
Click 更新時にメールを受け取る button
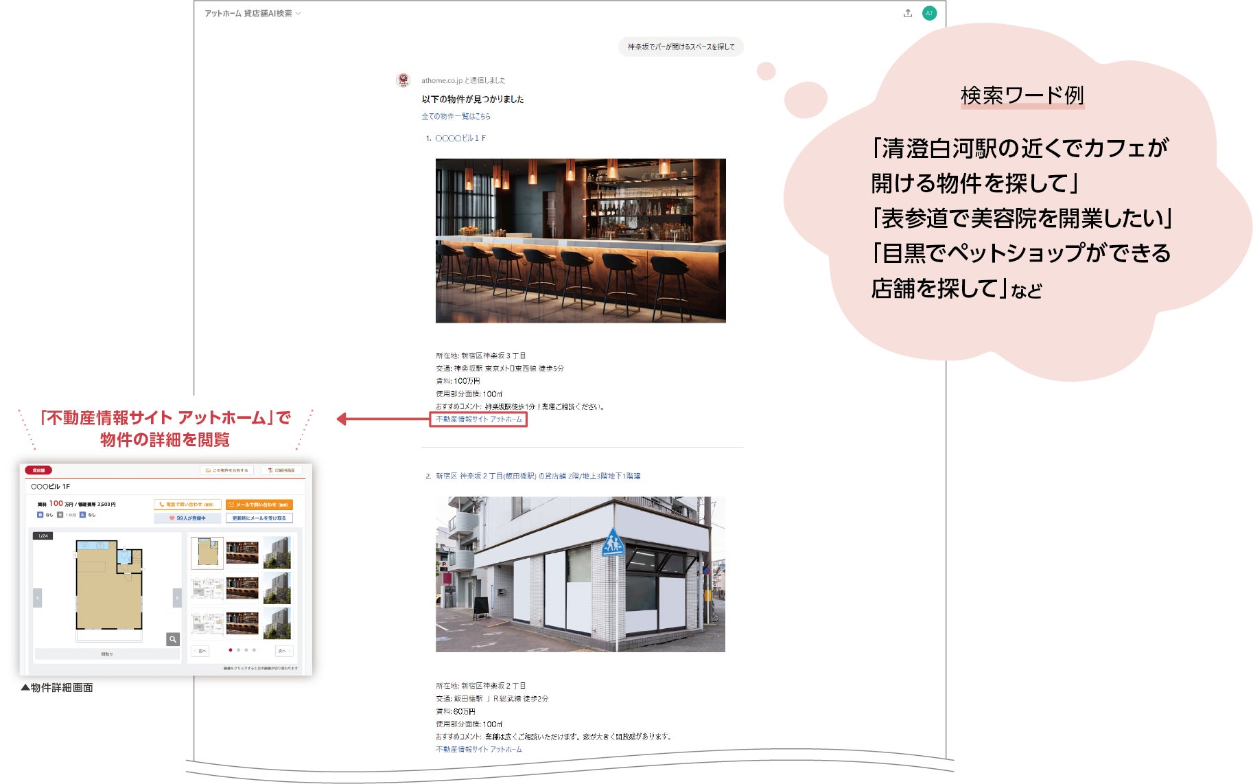(x=259, y=518)
